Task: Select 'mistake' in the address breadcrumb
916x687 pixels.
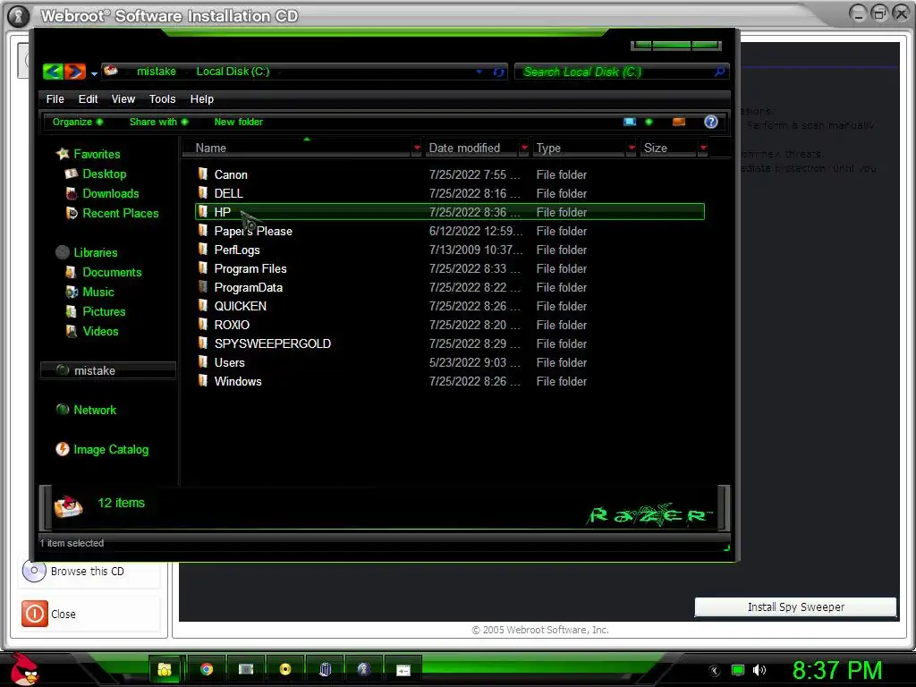Action: pos(156,72)
